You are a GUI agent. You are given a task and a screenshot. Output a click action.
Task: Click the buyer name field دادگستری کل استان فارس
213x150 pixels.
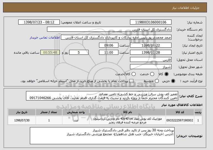(109, 29)
